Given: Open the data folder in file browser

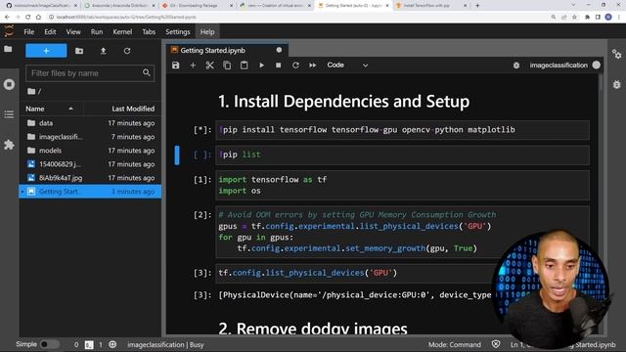Looking at the screenshot, I should coord(90,123).
